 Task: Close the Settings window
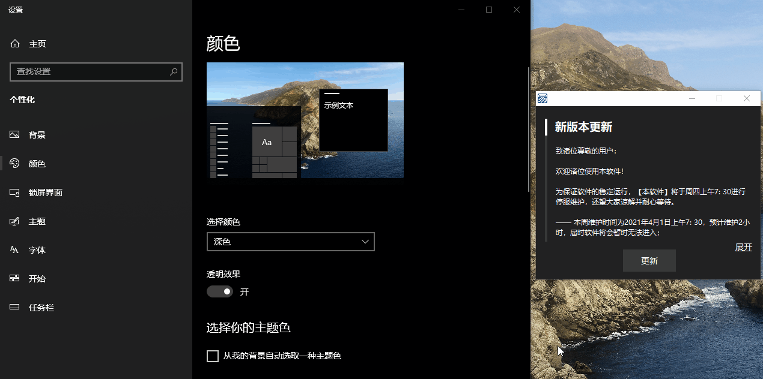(x=517, y=10)
